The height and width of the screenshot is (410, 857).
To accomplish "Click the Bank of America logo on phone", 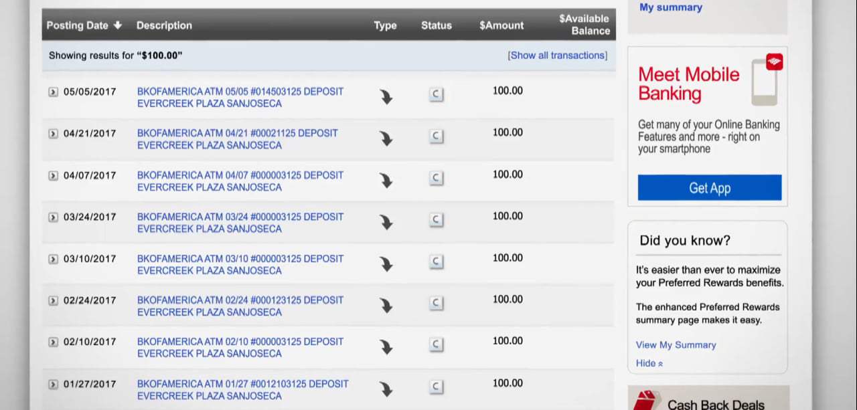I will 775,62.
